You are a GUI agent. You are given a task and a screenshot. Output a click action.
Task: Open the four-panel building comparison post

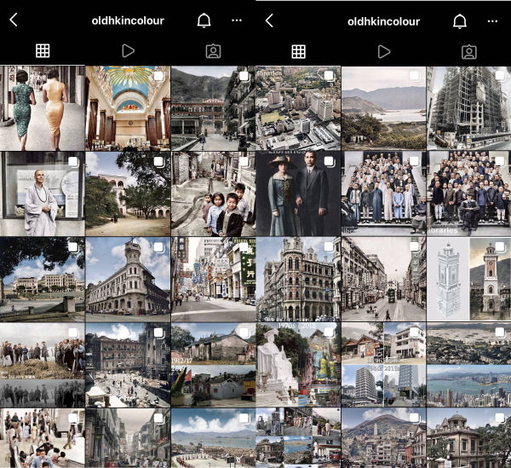(383, 365)
